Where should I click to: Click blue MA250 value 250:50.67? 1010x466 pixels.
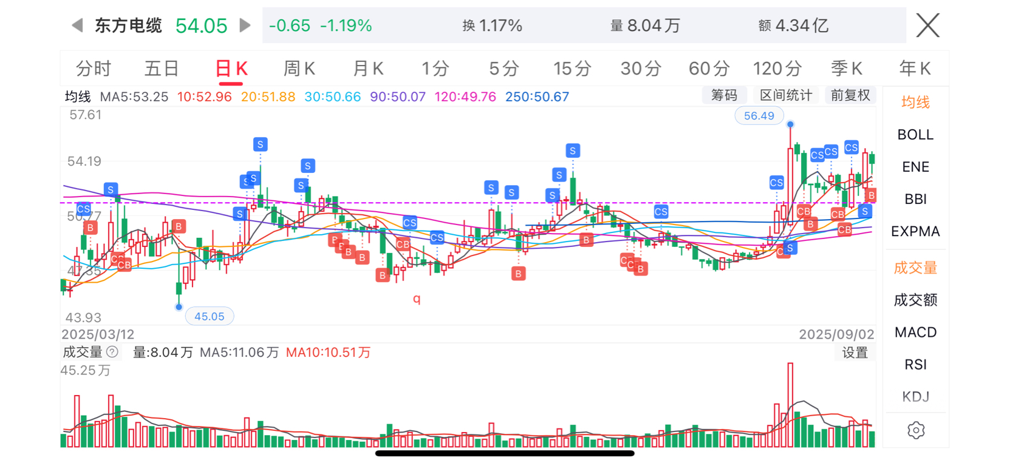pyautogui.click(x=537, y=97)
